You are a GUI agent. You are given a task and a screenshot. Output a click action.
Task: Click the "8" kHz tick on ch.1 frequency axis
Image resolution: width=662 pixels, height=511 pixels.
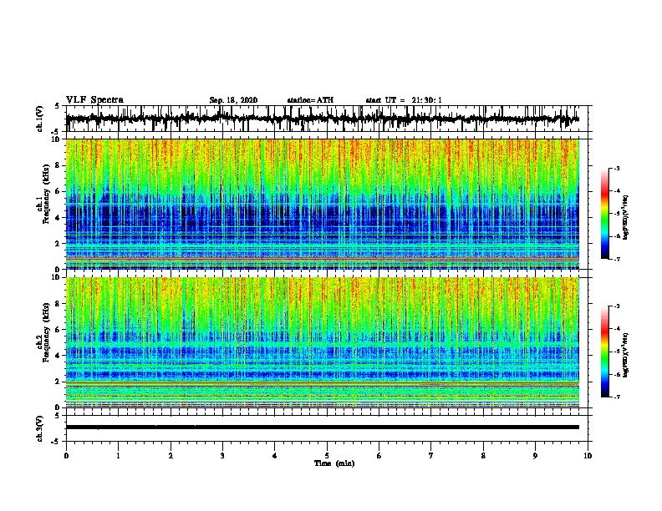(59, 165)
